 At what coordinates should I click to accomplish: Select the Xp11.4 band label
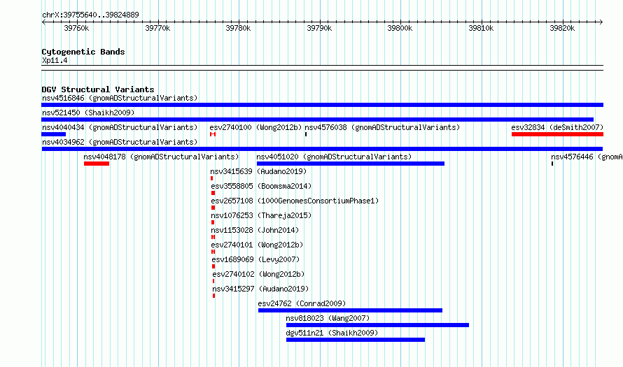click(x=55, y=61)
